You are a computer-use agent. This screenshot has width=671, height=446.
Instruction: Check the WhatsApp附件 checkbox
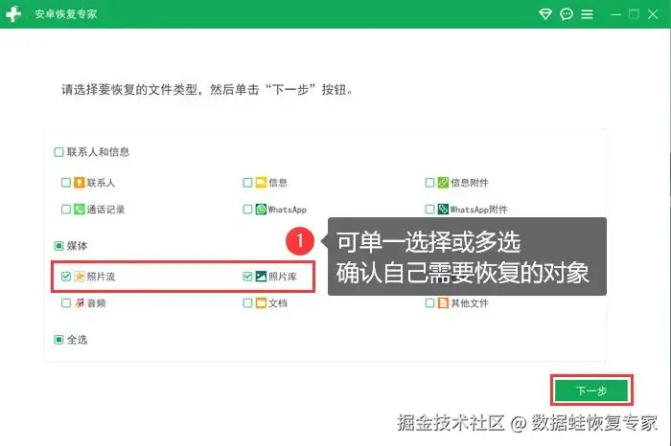[429, 210]
